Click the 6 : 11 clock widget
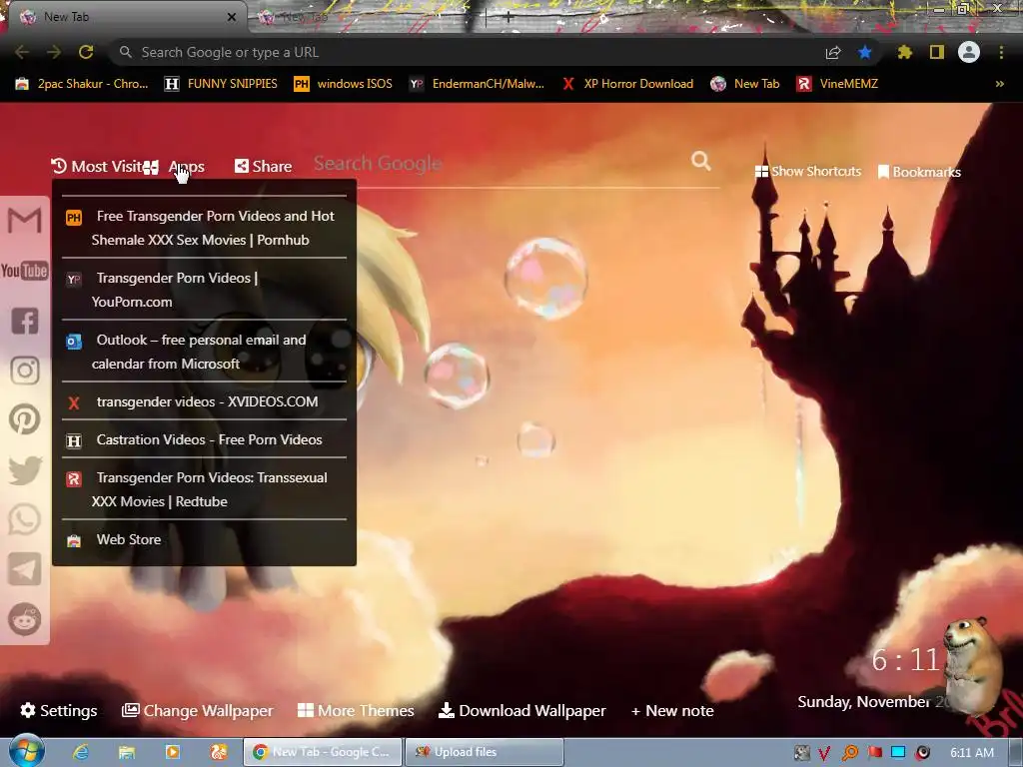The image size is (1023, 767). coord(905,661)
